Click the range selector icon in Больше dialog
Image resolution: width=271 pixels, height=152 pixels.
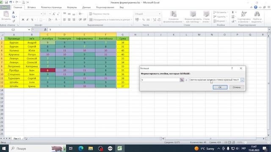182,80
